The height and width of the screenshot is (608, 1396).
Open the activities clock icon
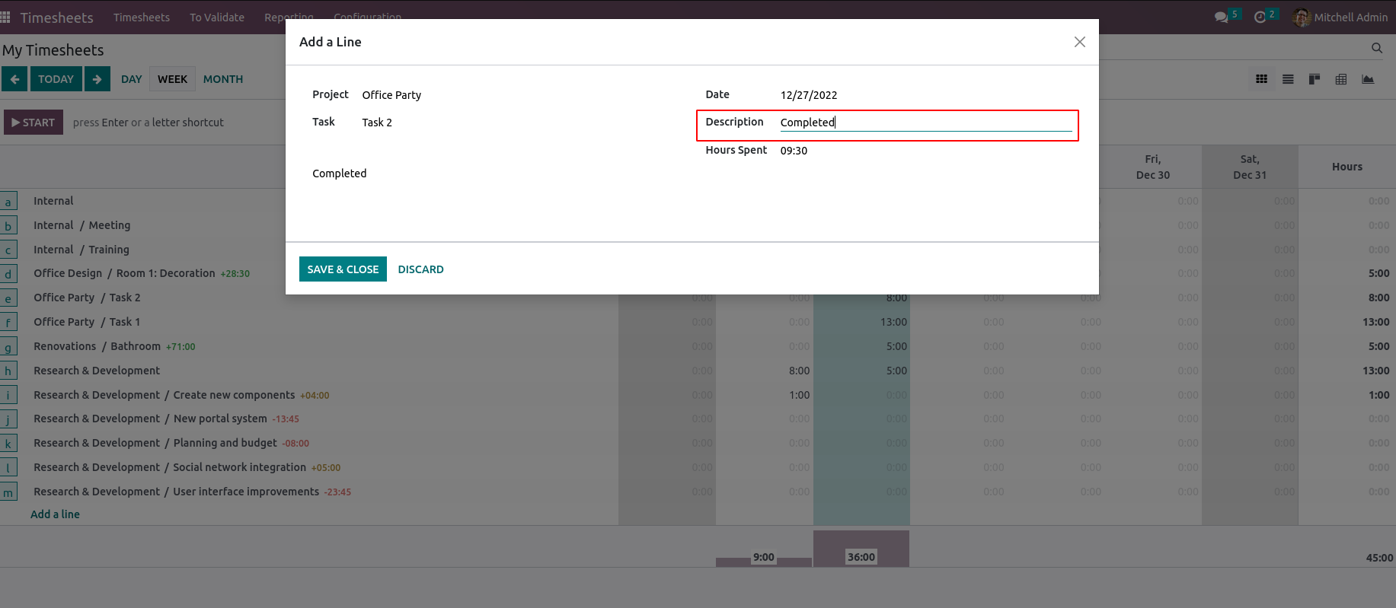pyautogui.click(x=1260, y=17)
